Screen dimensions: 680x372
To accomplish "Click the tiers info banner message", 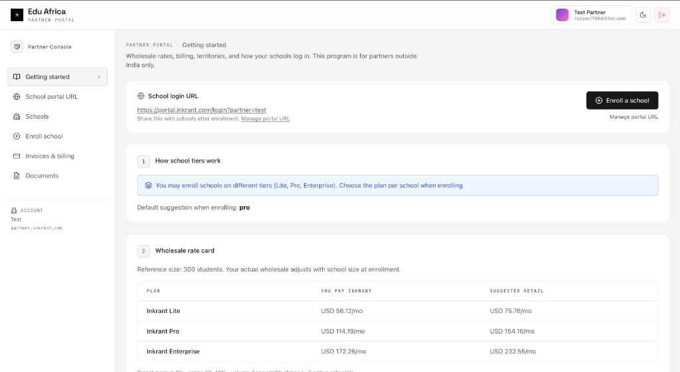I will pos(309,186).
